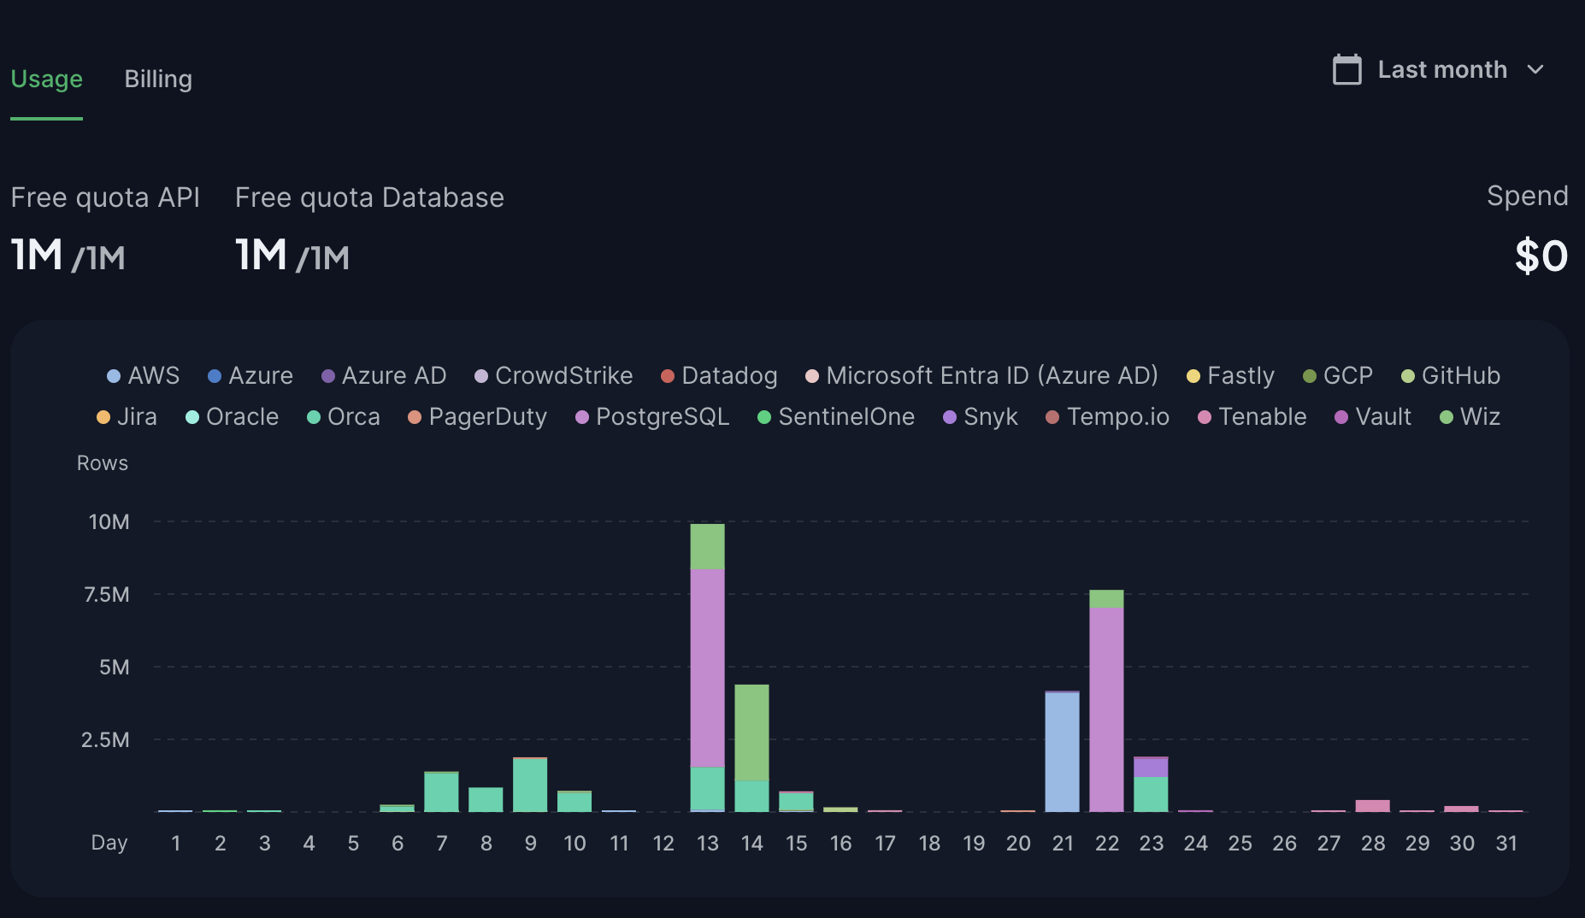The image size is (1585, 918).
Task: Toggle Microsoft Entra ID (Azure AD) legend entry
Action: pyautogui.click(x=982, y=375)
